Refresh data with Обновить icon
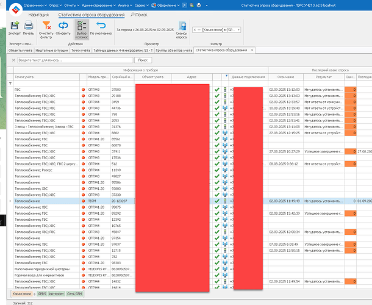The height and width of the screenshot is (305, 372). pyautogui.click(x=63, y=25)
